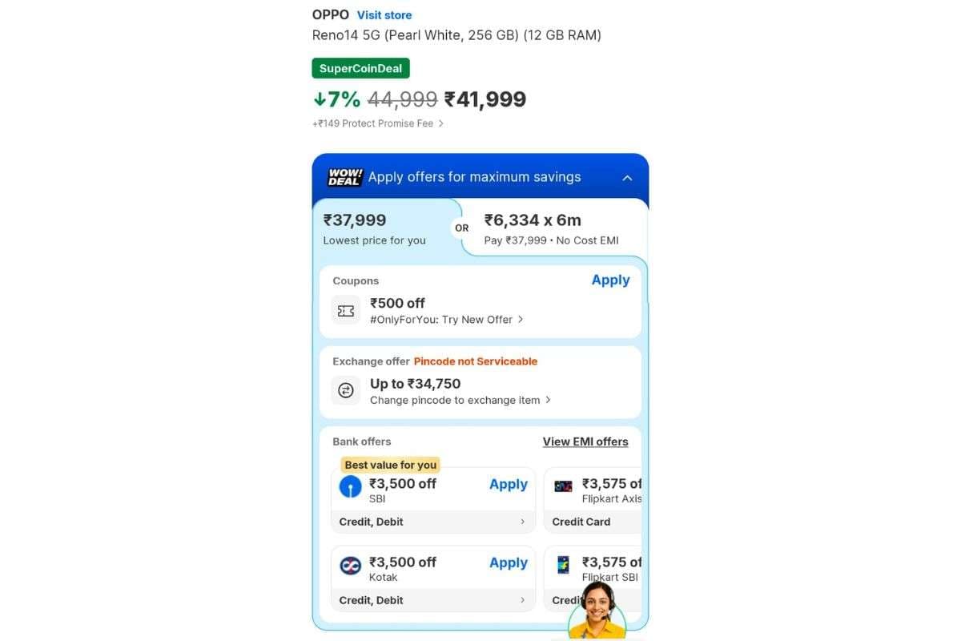
Task: Open View EMI offers
Action: pyautogui.click(x=585, y=441)
